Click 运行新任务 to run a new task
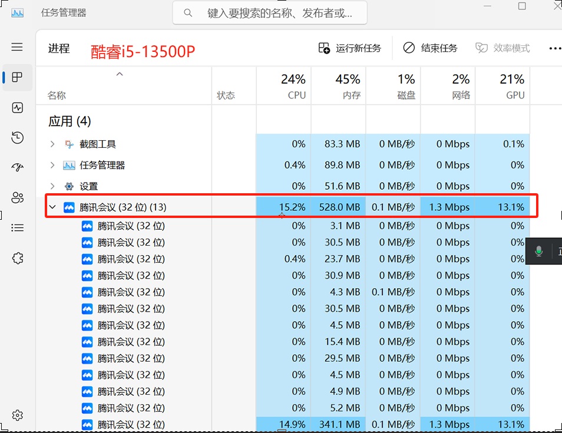The width and height of the screenshot is (562, 433). [349, 48]
